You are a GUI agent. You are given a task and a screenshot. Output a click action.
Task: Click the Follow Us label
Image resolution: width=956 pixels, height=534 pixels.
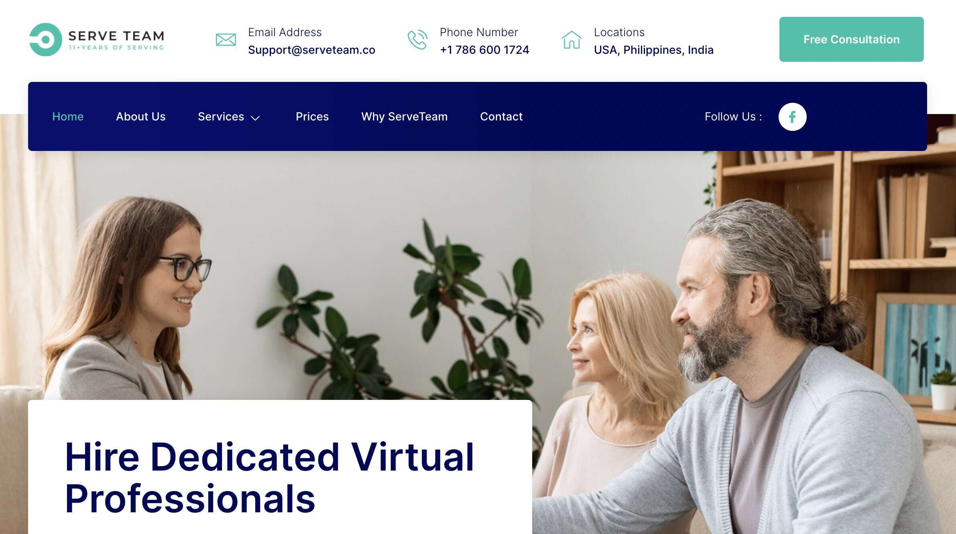tap(733, 116)
